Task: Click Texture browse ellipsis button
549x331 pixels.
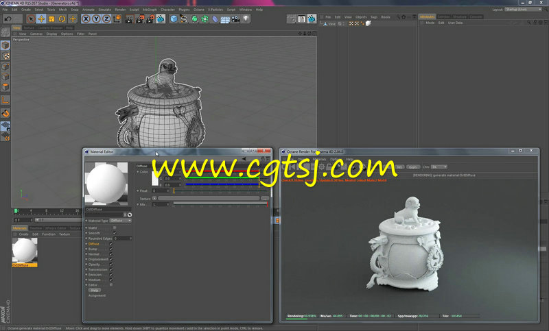Action: [265, 198]
